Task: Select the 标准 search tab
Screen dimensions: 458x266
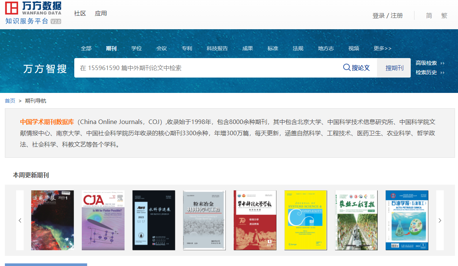Action: click(x=273, y=48)
